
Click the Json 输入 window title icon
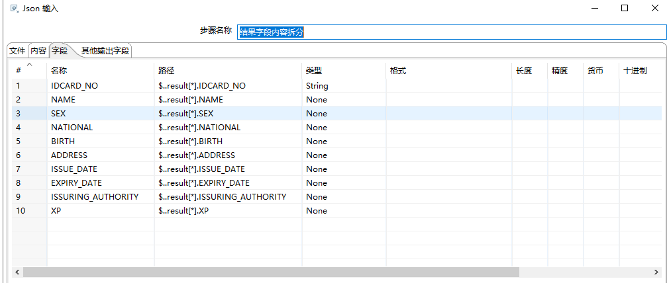pos(14,8)
